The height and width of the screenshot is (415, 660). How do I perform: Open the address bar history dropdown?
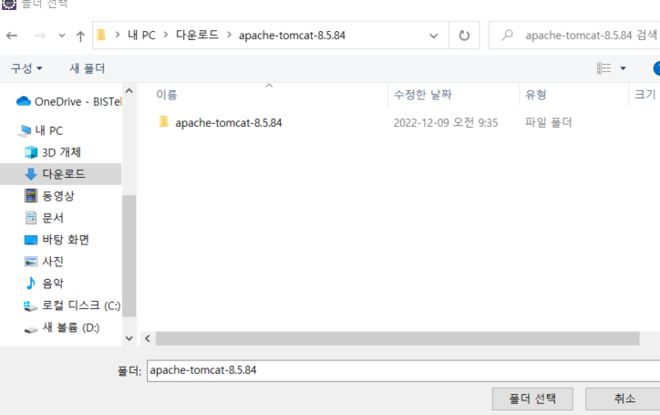434,36
